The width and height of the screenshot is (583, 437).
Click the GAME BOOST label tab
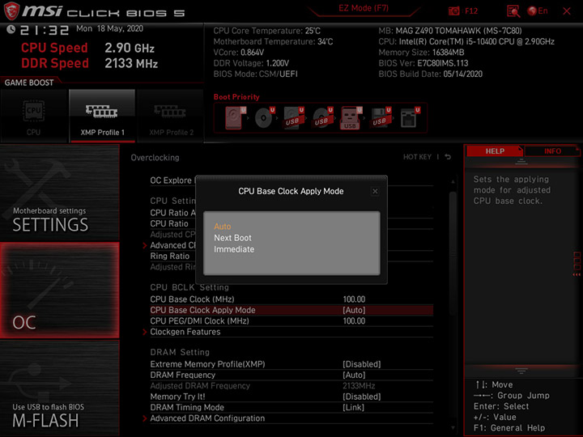29,83
